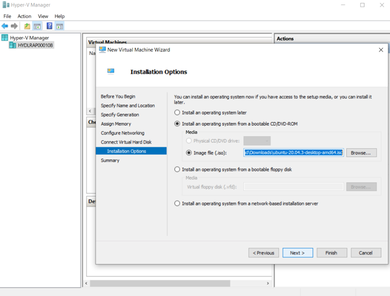390x296 pixels.
Task: Click the Next button
Action: click(298, 253)
